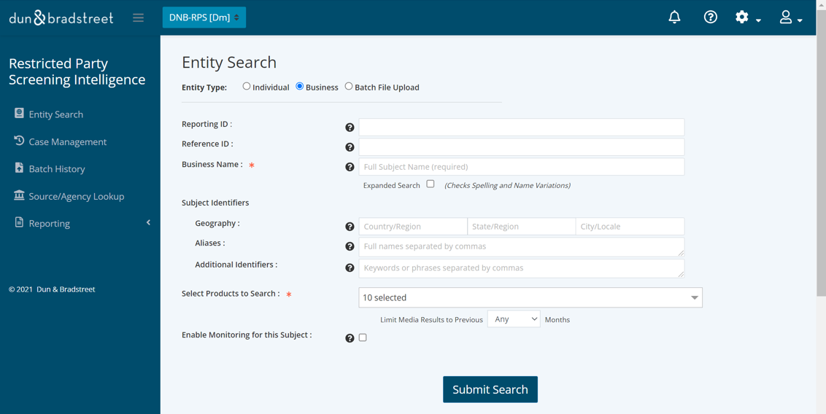Go to Case Management in sidebar
This screenshot has width=826, height=414.
click(x=67, y=141)
